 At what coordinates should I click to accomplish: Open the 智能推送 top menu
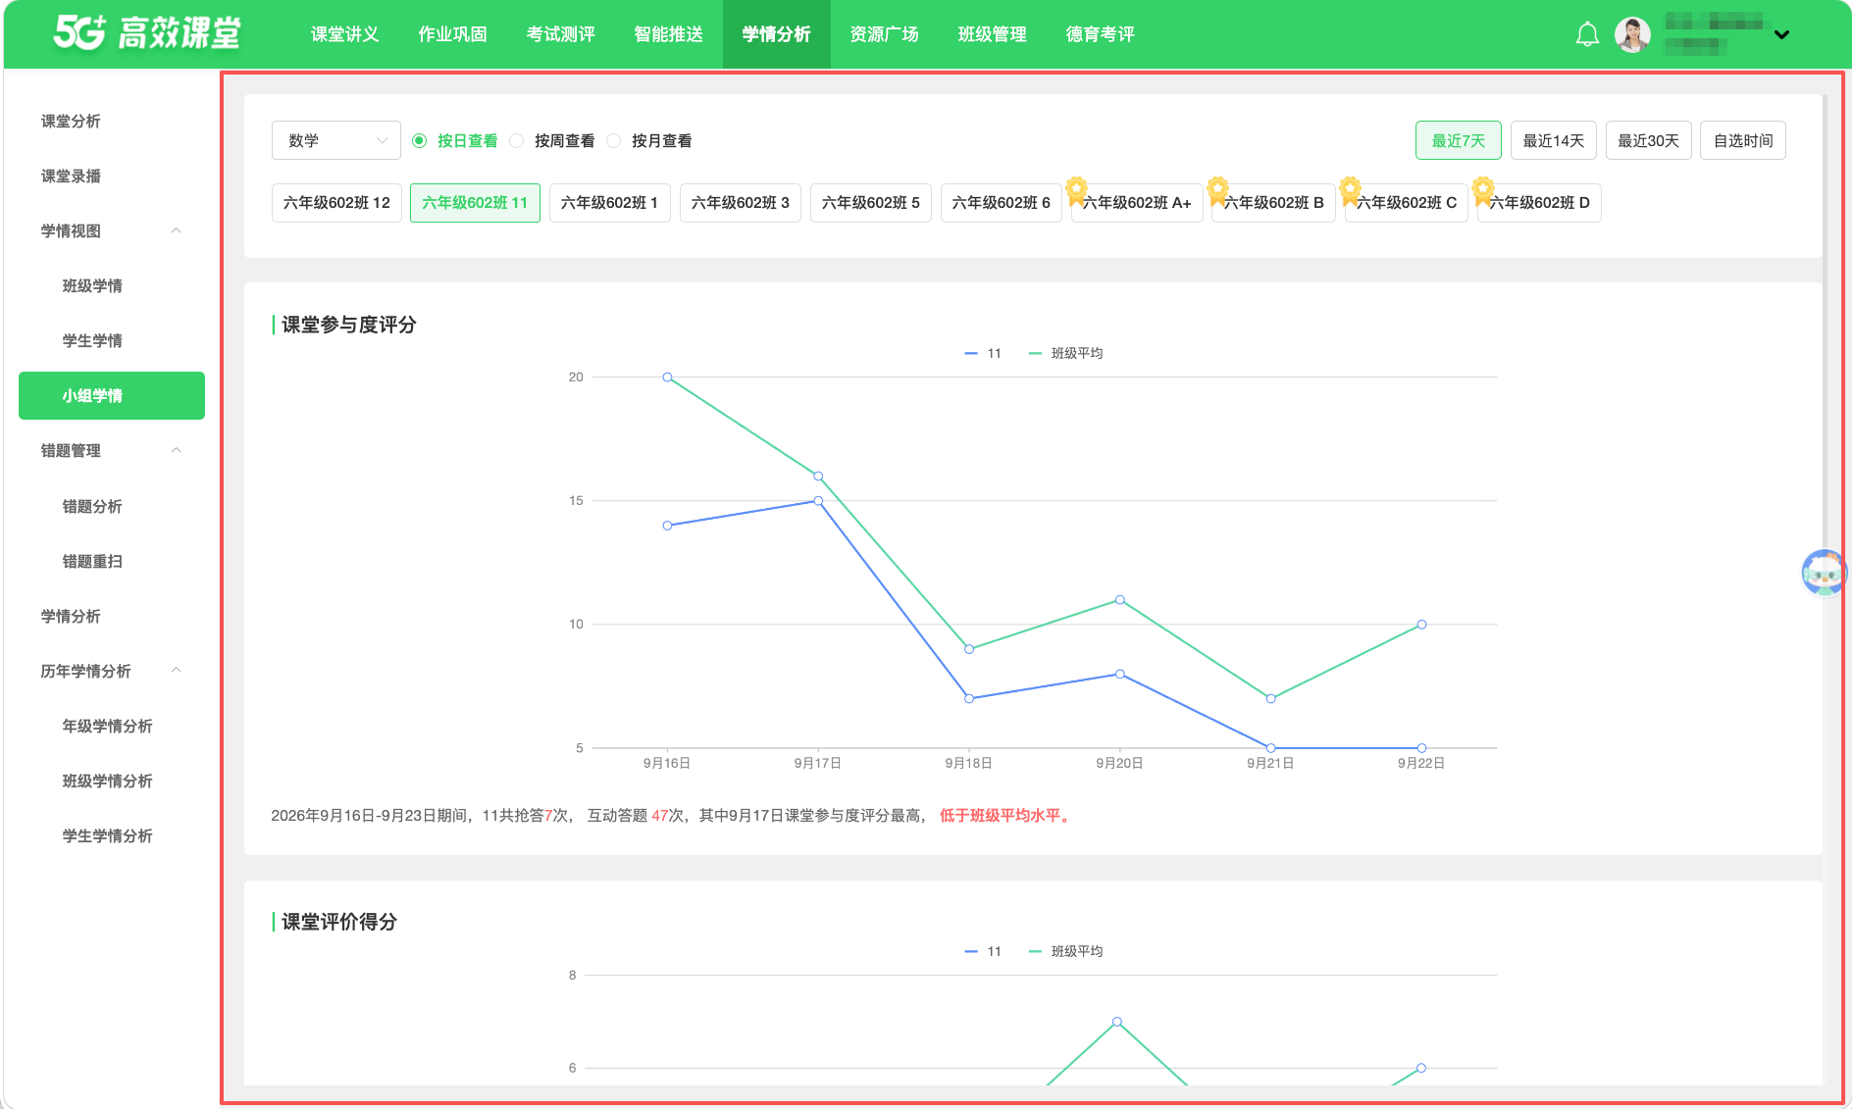[669, 34]
